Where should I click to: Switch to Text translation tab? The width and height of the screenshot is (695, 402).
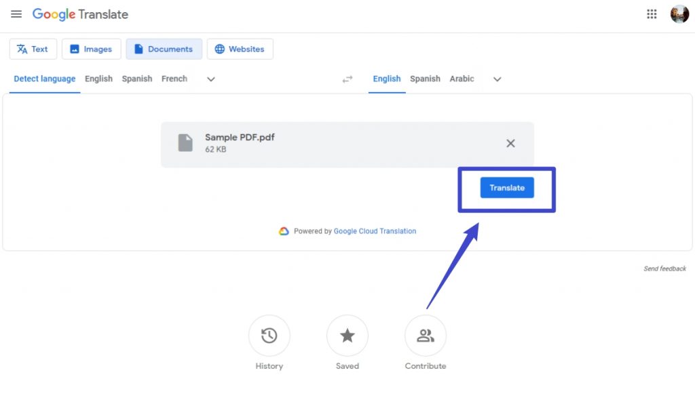point(33,49)
